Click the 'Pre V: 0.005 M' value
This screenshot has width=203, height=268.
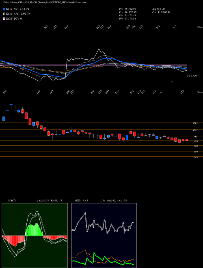tap(161, 12)
